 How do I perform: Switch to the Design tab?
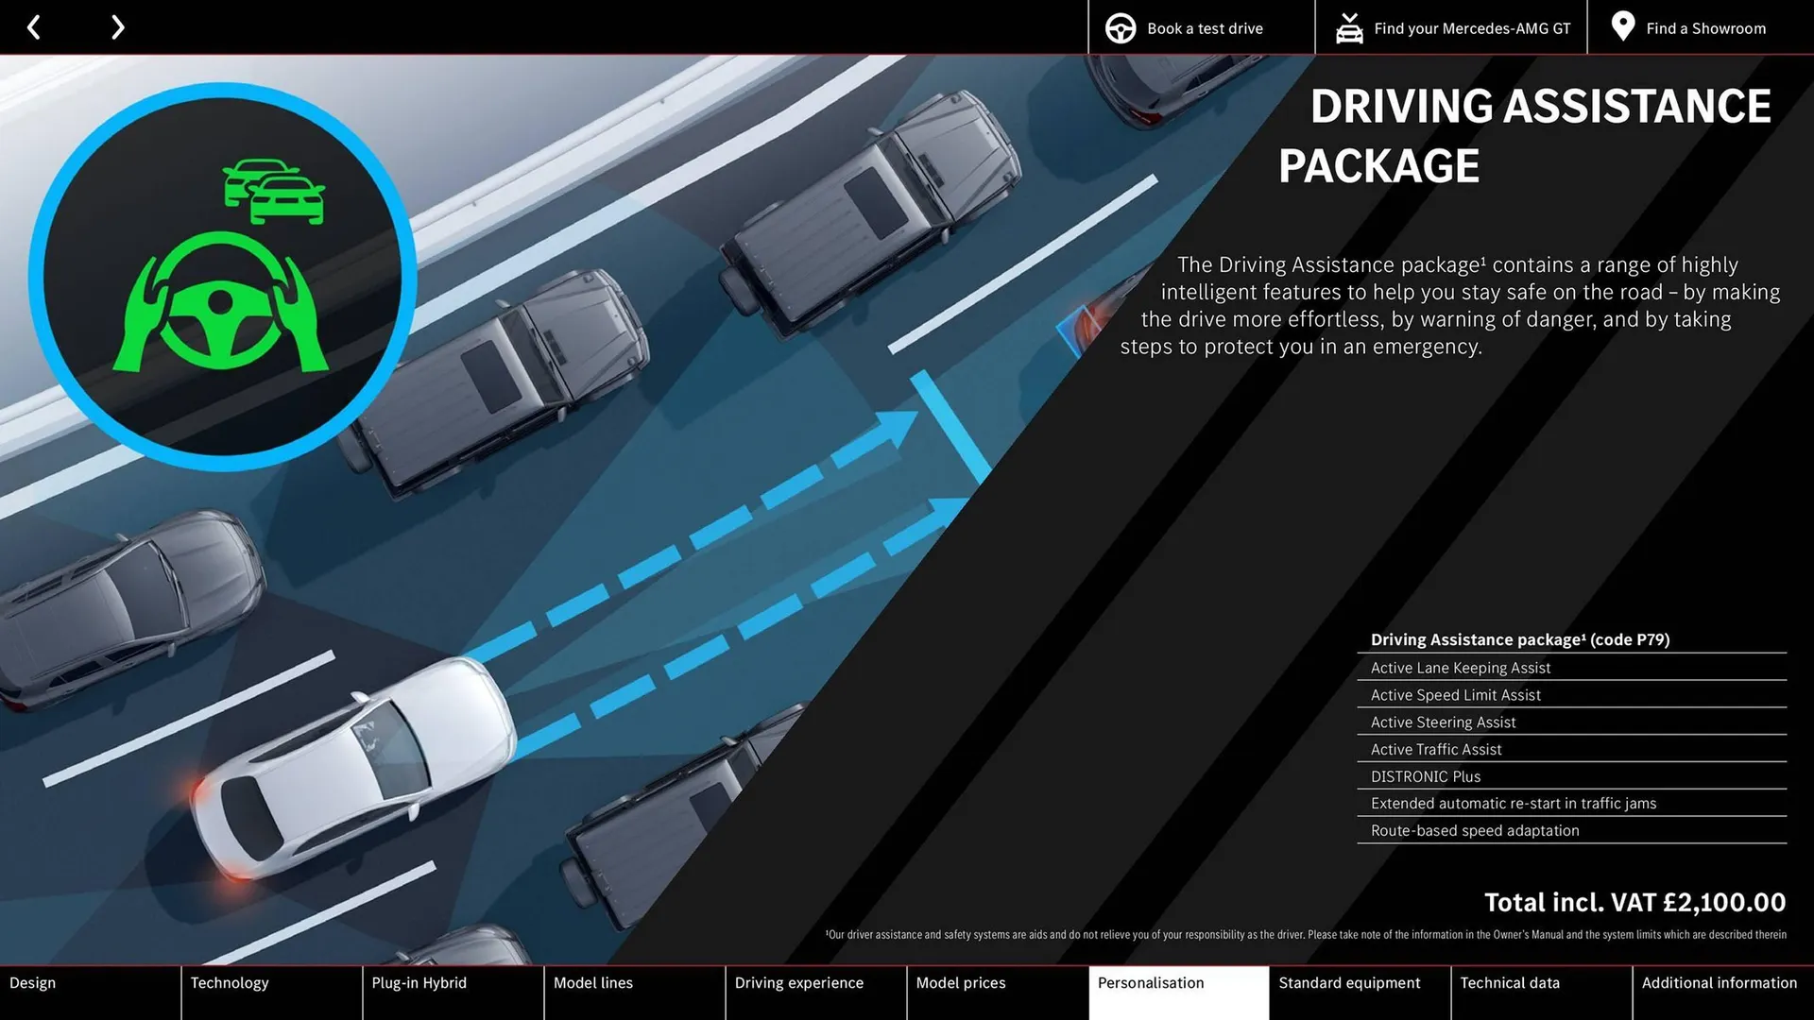click(33, 983)
